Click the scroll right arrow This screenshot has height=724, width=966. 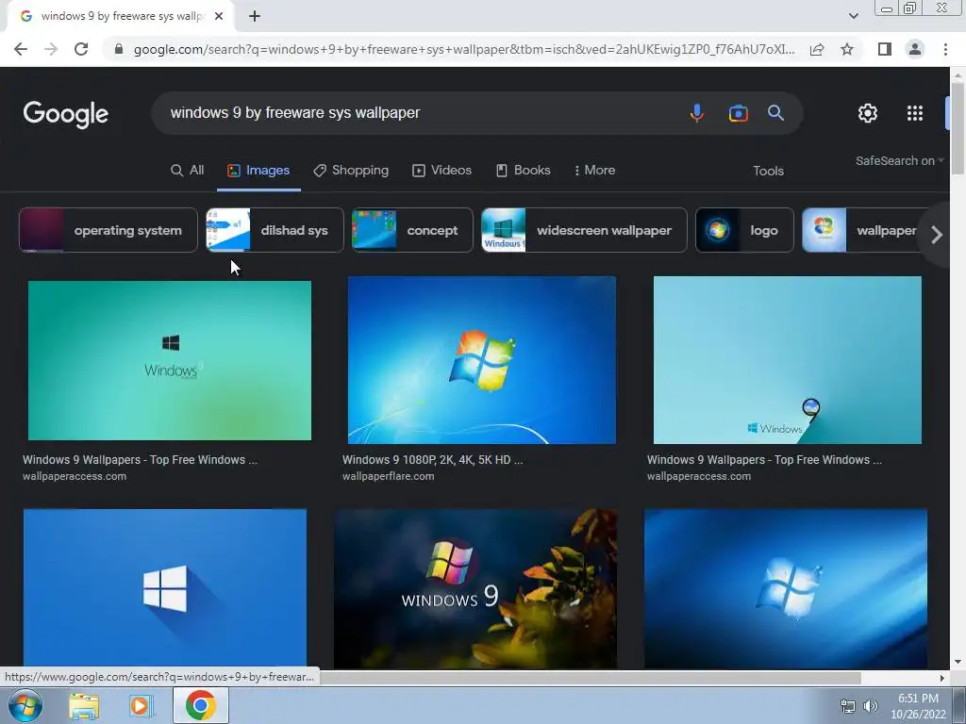[x=942, y=678]
